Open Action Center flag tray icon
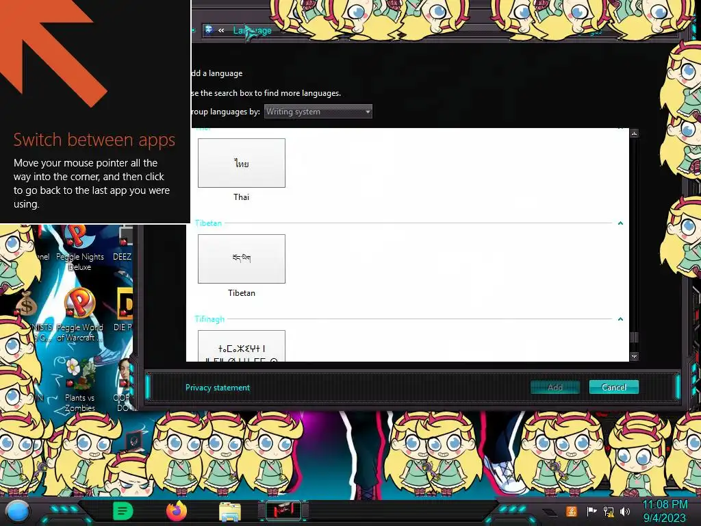Viewport: 701px width, 526px height. click(591, 511)
